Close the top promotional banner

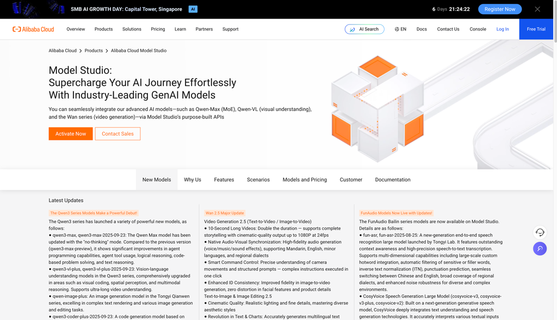537,9
